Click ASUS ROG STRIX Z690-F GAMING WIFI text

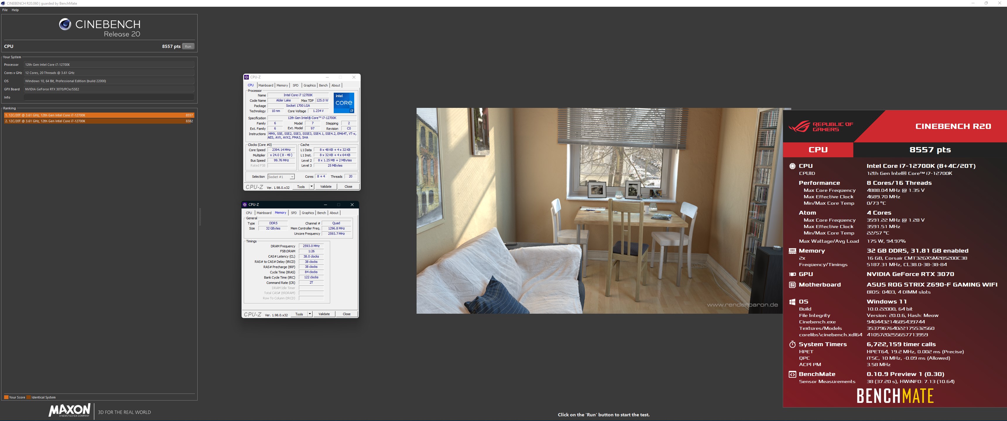click(931, 285)
